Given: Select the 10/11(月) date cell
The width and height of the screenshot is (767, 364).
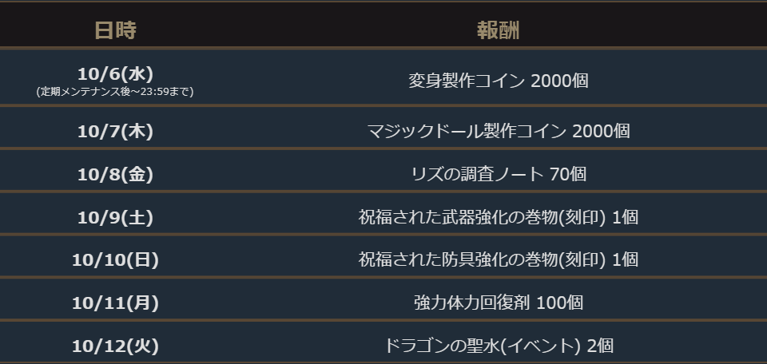Looking at the screenshot, I should pos(115,303).
